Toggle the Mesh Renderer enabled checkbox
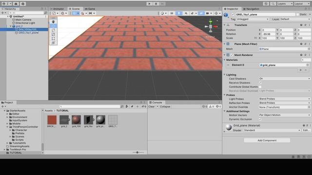312x175 pixels. click(232, 55)
